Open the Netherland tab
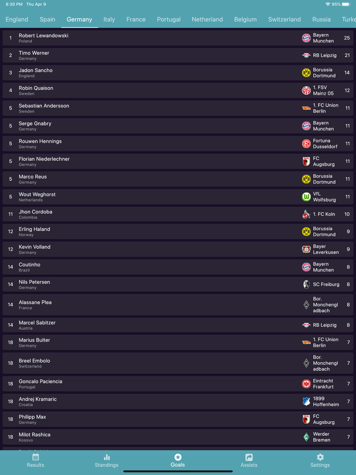 [207, 19]
